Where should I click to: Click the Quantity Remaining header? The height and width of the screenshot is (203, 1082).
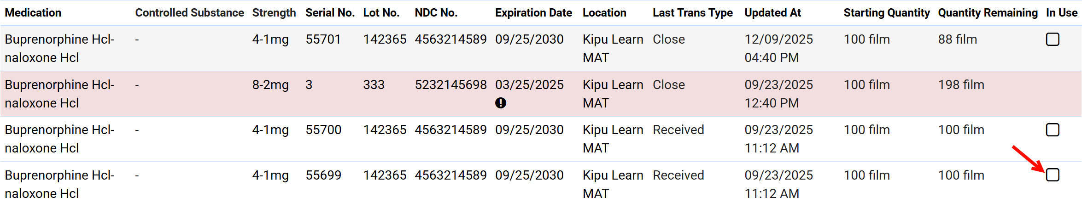[988, 13]
